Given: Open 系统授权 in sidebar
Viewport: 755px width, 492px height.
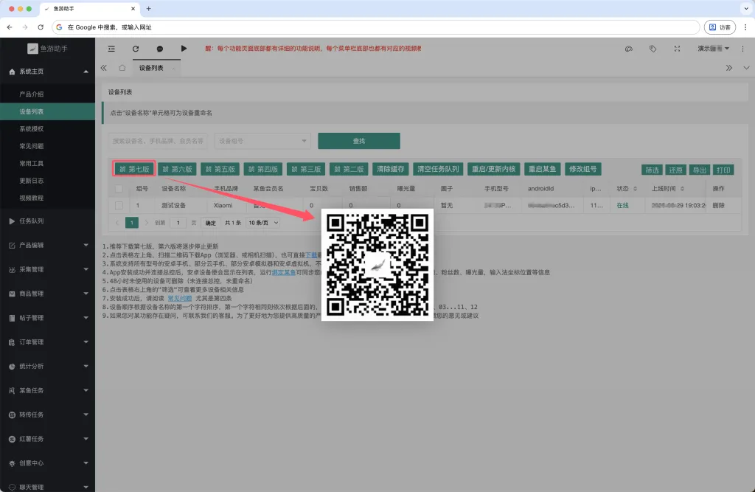Looking at the screenshot, I should [48, 128].
